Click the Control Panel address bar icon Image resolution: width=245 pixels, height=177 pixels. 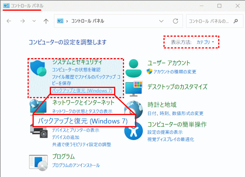[x=60, y=21]
